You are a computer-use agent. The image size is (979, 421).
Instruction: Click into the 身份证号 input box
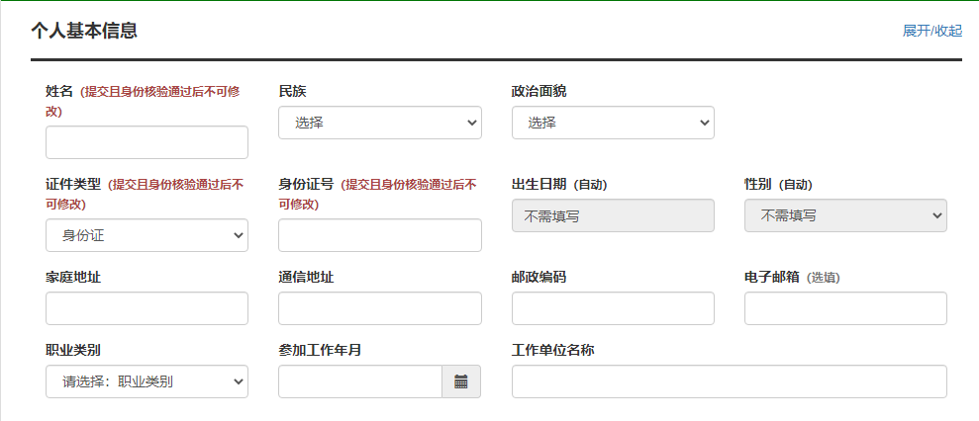point(379,235)
